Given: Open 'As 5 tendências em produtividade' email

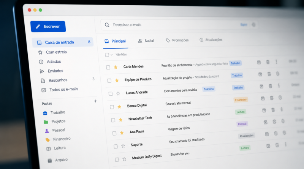Looking at the screenshot, I should click(x=188, y=115).
